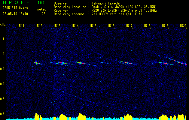Click the 1515 time marker
This screenshot has height=120, width=189.
click(x=93, y=25)
